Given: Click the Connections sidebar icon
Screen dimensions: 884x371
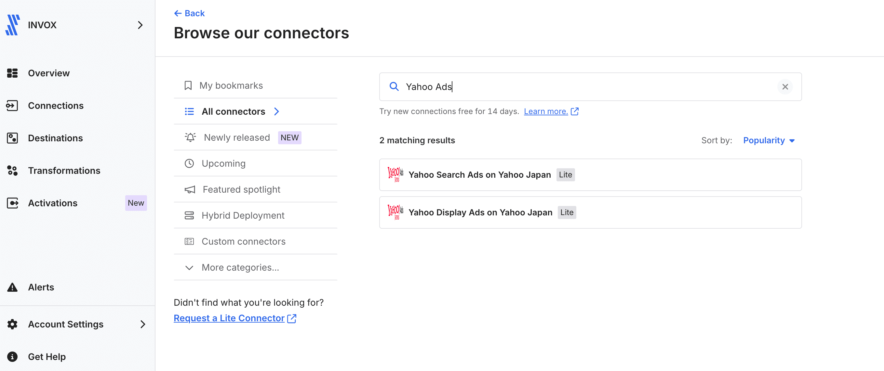Looking at the screenshot, I should (x=12, y=105).
